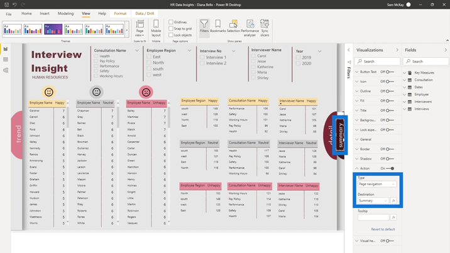The image size is (450, 253).
Task: Click Search box in Visualizations pane
Action: click(x=377, y=62)
